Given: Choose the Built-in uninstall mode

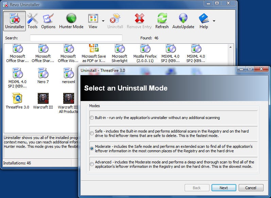Looking at the screenshot, I should [x=92, y=118].
